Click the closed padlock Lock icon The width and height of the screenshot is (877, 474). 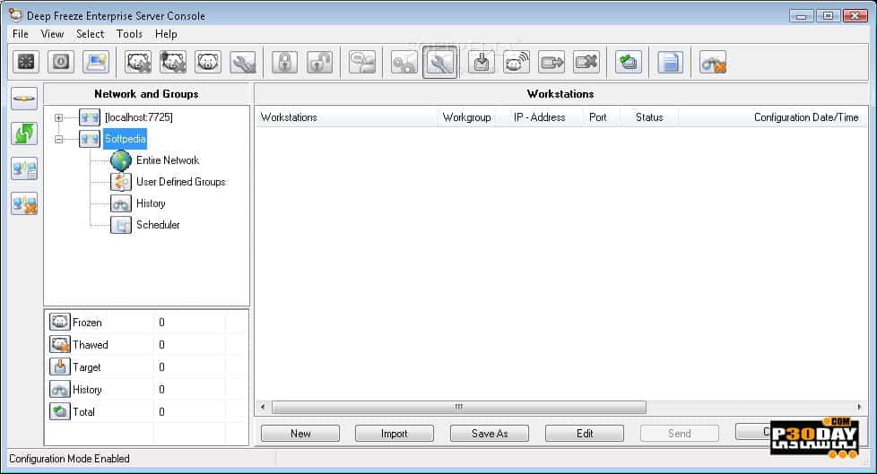(284, 62)
